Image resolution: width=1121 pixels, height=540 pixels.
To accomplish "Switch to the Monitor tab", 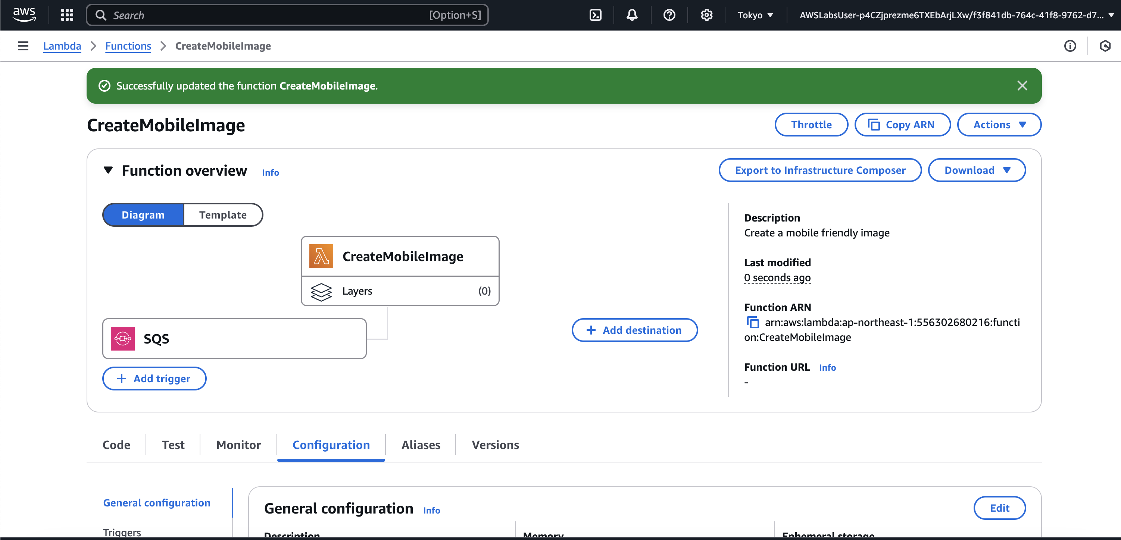I will (x=238, y=445).
